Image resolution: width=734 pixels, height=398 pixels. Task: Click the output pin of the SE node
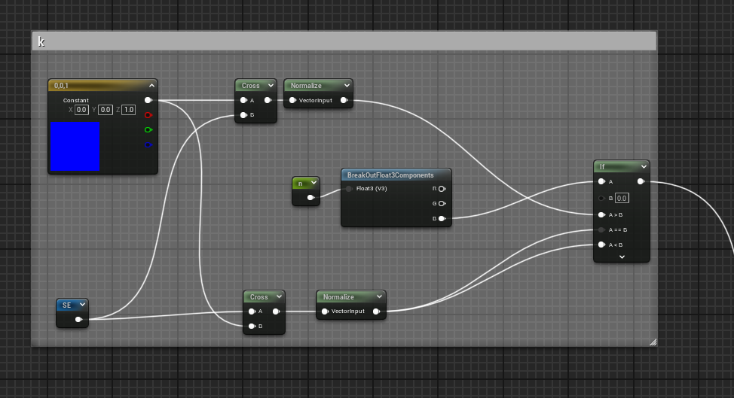(79, 319)
